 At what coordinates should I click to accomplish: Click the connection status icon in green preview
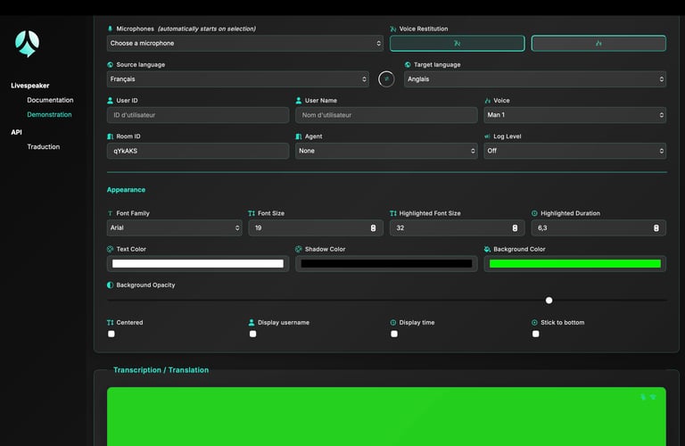(653, 397)
